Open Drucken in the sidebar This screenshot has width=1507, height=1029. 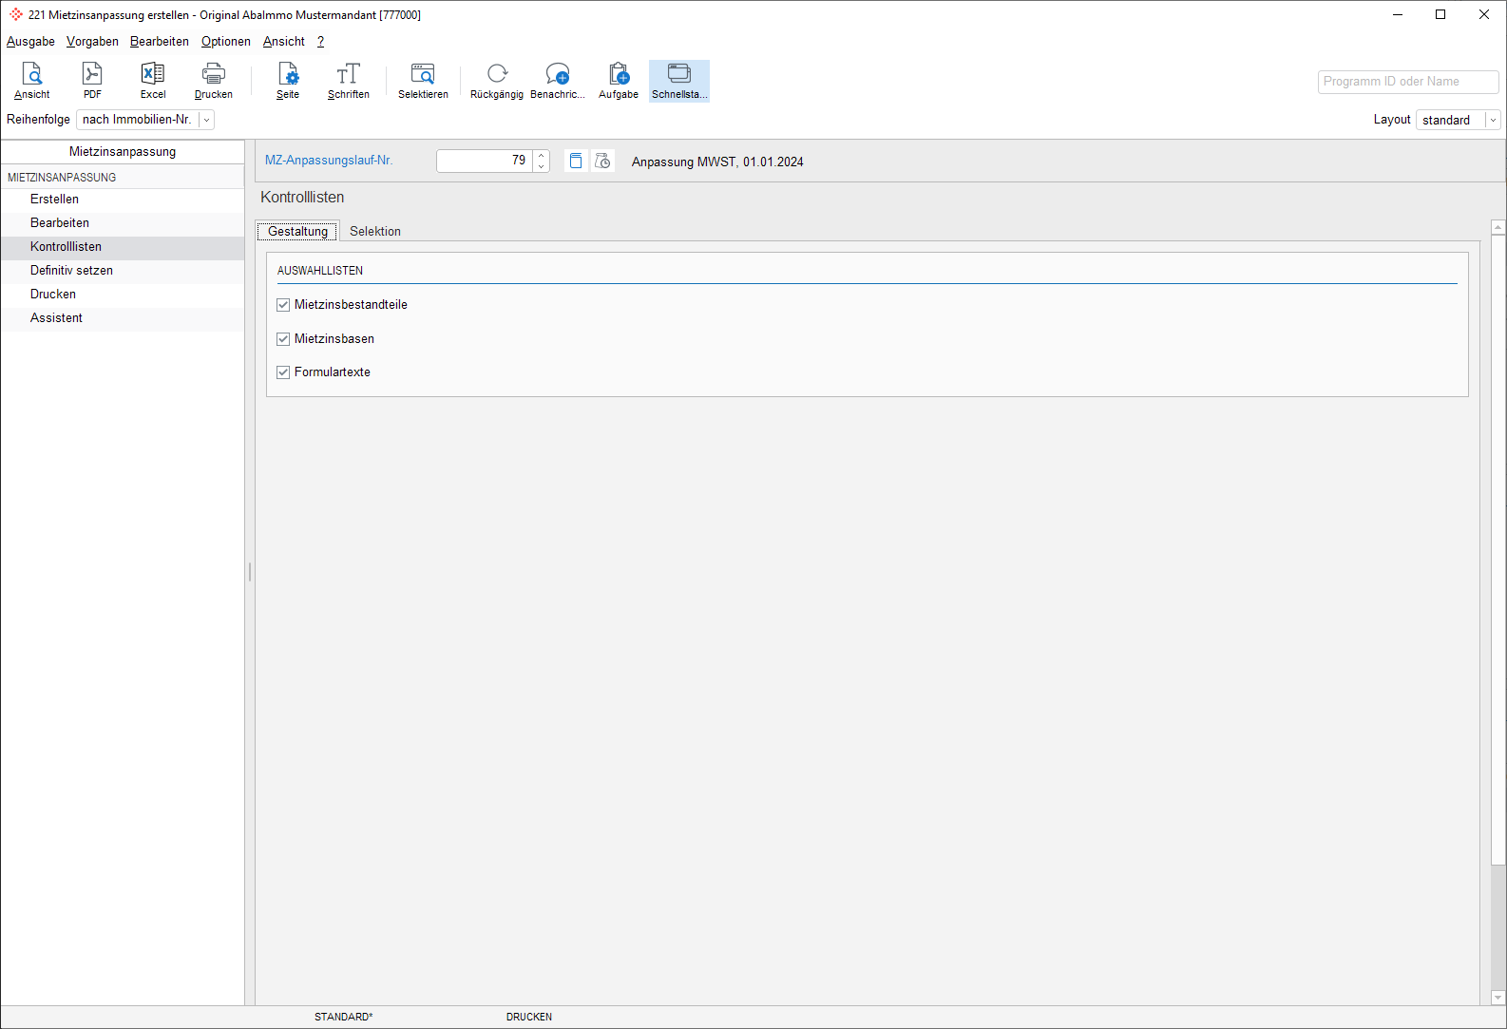123,295
